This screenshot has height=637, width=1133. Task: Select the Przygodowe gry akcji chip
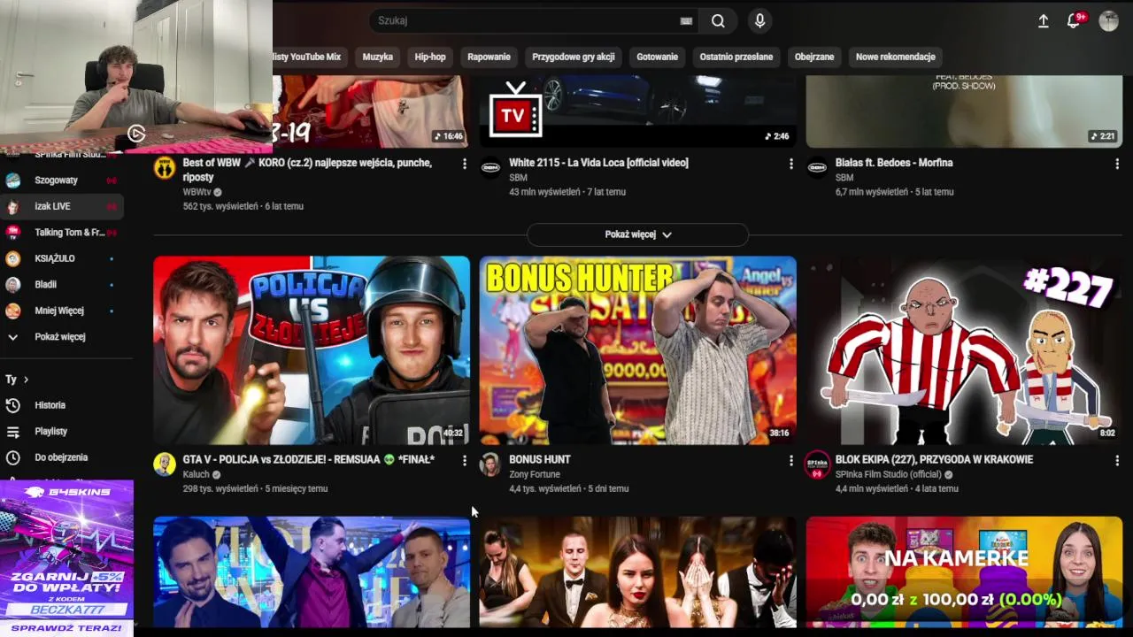click(574, 57)
